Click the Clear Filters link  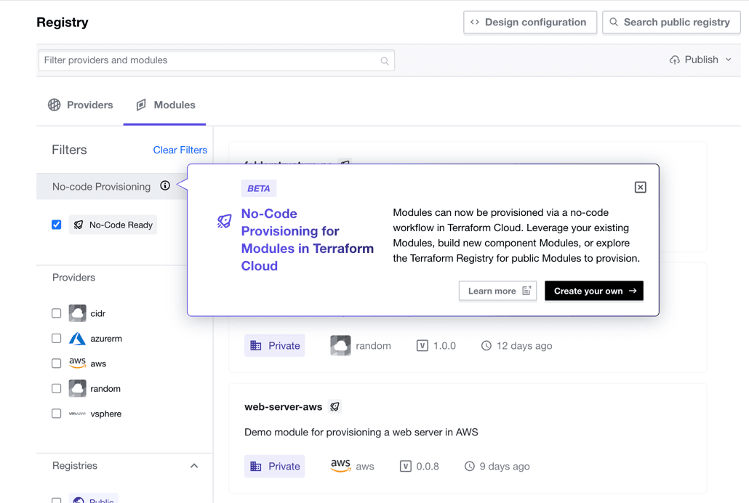pos(180,150)
